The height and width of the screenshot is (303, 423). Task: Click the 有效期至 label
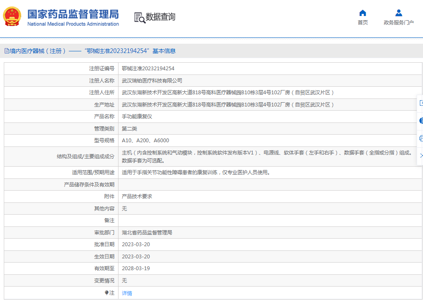(104, 268)
